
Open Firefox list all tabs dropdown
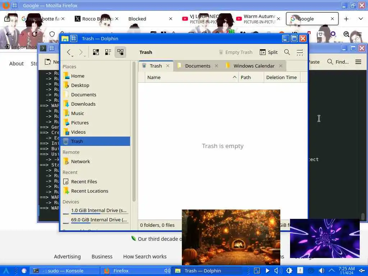click(361, 19)
